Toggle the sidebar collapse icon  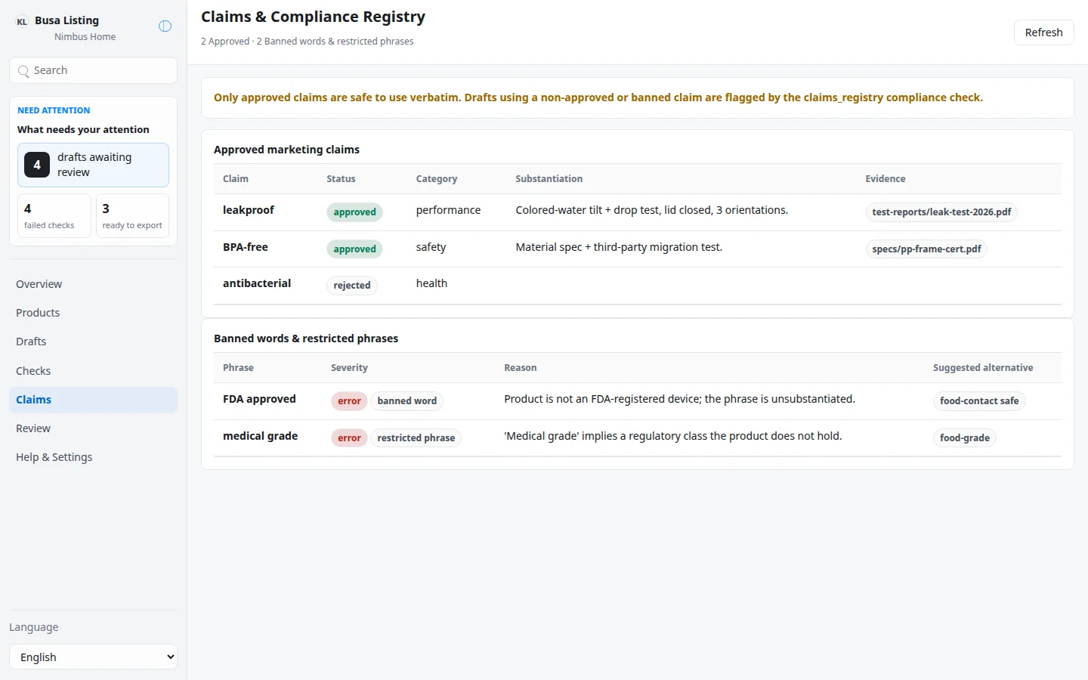165,26
